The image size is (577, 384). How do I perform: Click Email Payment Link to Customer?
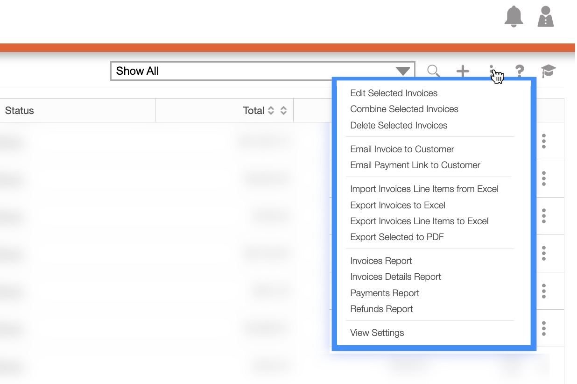tap(415, 165)
